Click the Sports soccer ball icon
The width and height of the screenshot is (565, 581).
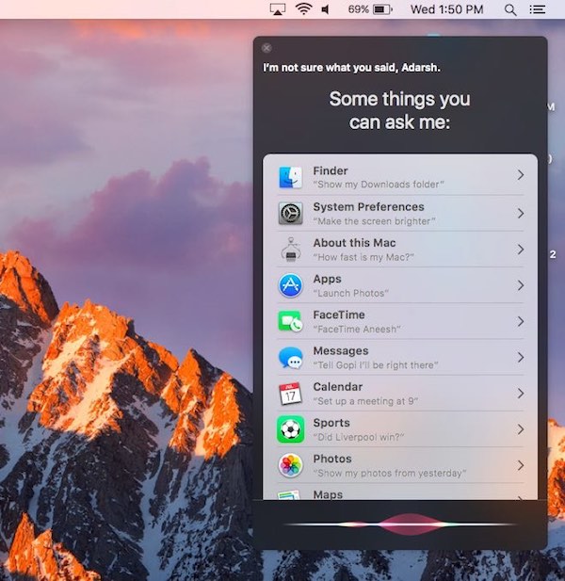coord(290,429)
